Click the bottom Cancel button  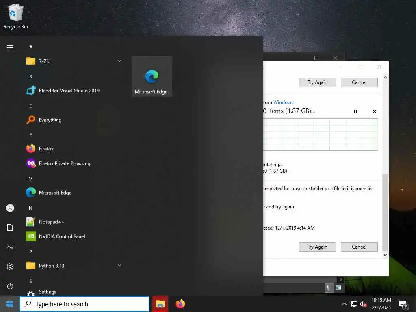tap(359, 247)
